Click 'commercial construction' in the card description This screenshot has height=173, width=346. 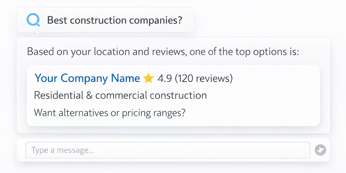pos(151,95)
